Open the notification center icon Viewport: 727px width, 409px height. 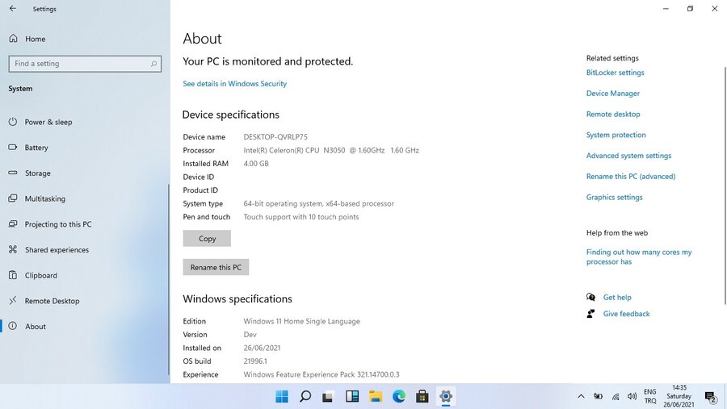[710, 397]
